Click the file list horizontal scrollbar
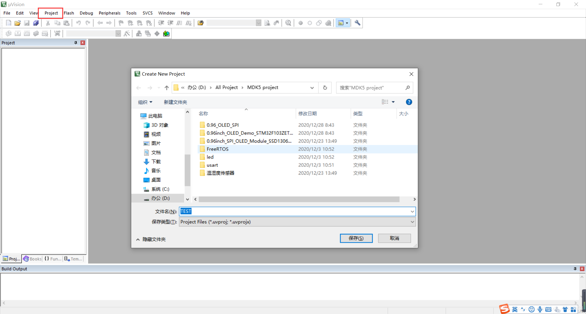The height and width of the screenshot is (314, 586). click(x=299, y=199)
